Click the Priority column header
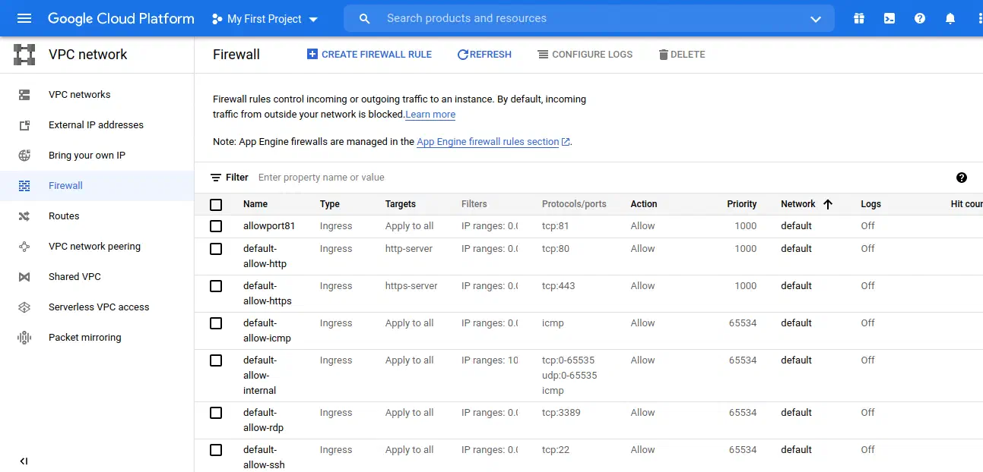Image resolution: width=983 pixels, height=472 pixels. pos(742,204)
